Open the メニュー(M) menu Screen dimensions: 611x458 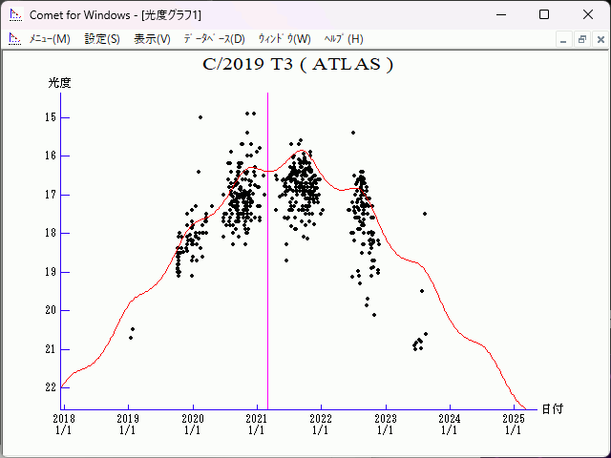pyautogui.click(x=50, y=39)
